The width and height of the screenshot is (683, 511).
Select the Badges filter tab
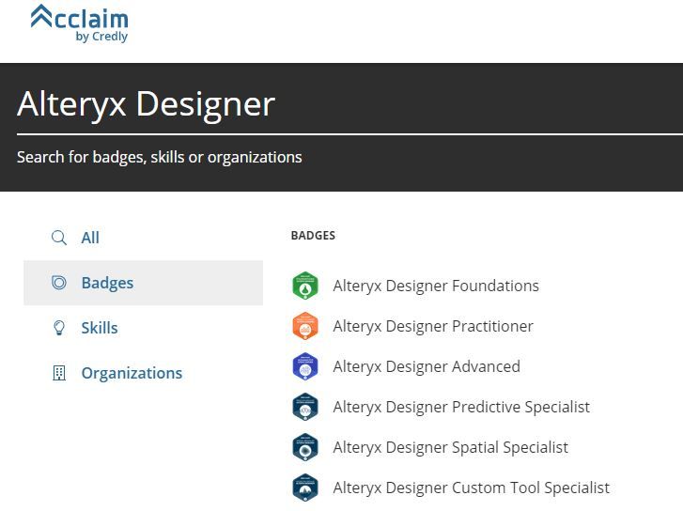point(107,283)
